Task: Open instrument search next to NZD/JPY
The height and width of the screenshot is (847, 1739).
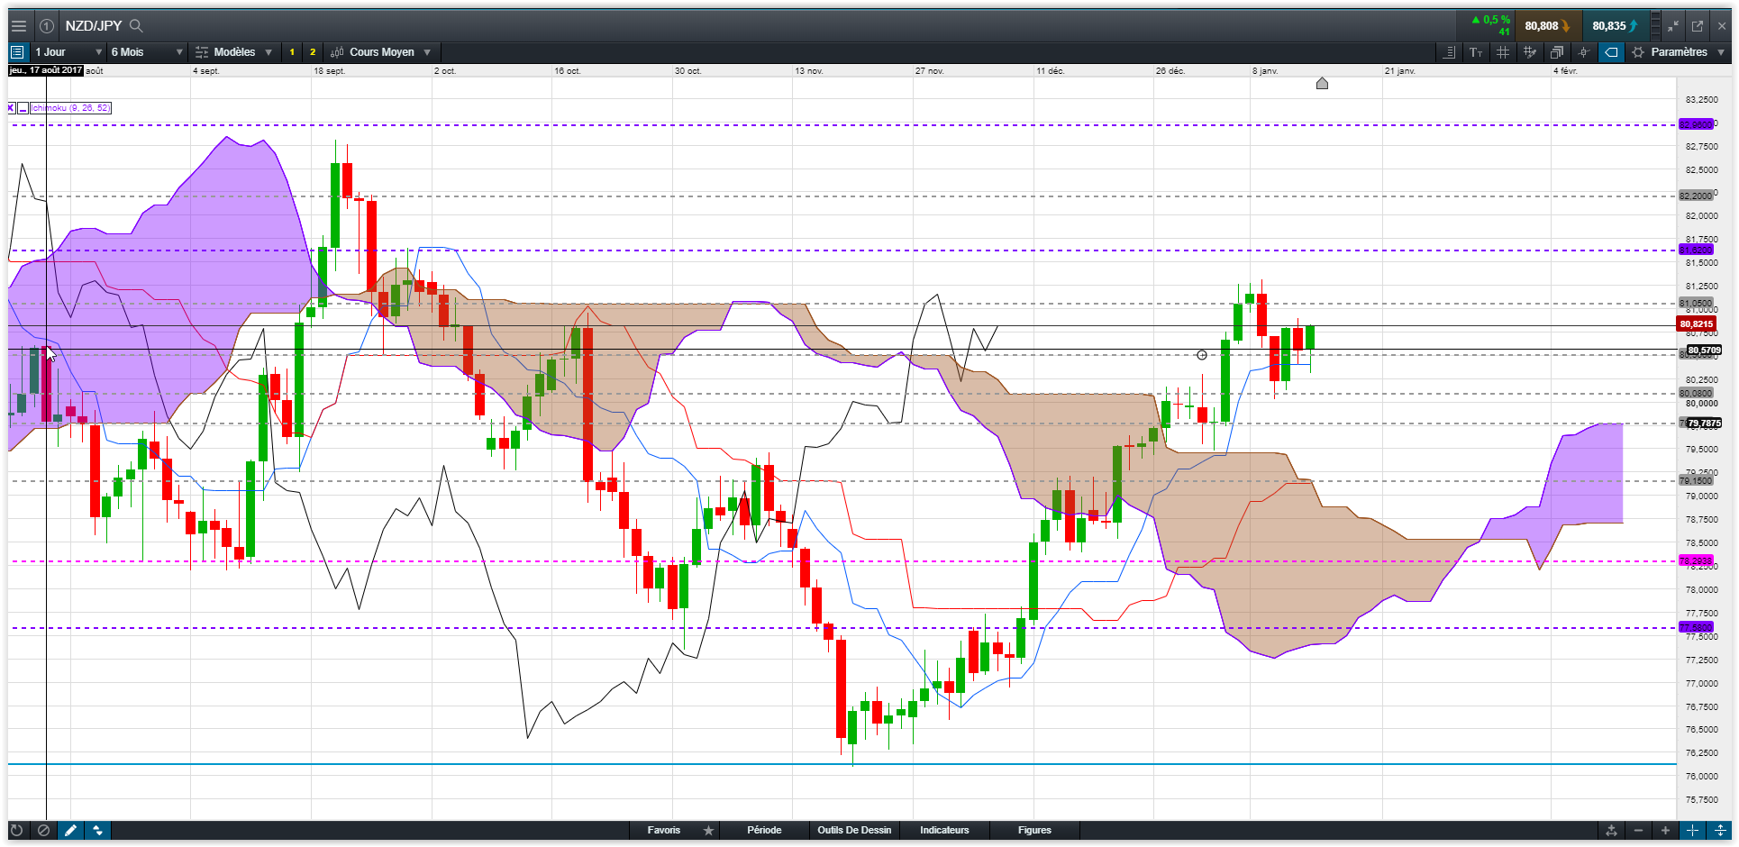Action: click(x=136, y=26)
